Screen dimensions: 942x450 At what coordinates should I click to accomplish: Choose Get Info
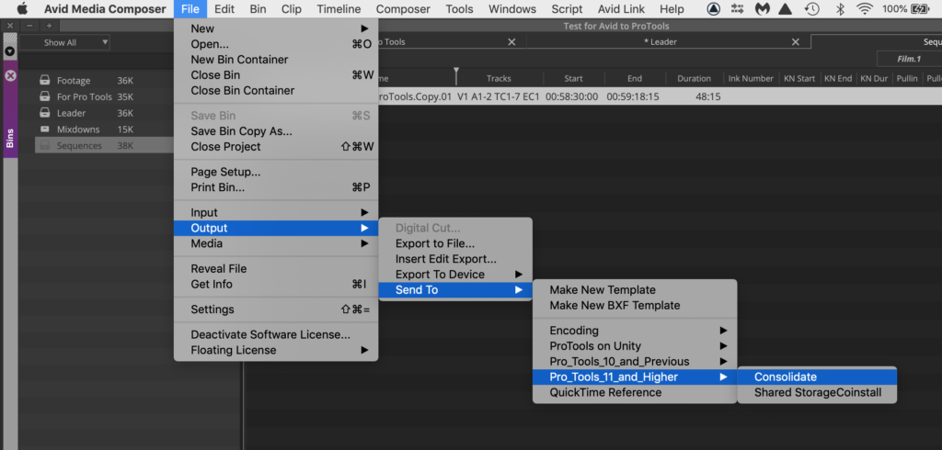276,285
